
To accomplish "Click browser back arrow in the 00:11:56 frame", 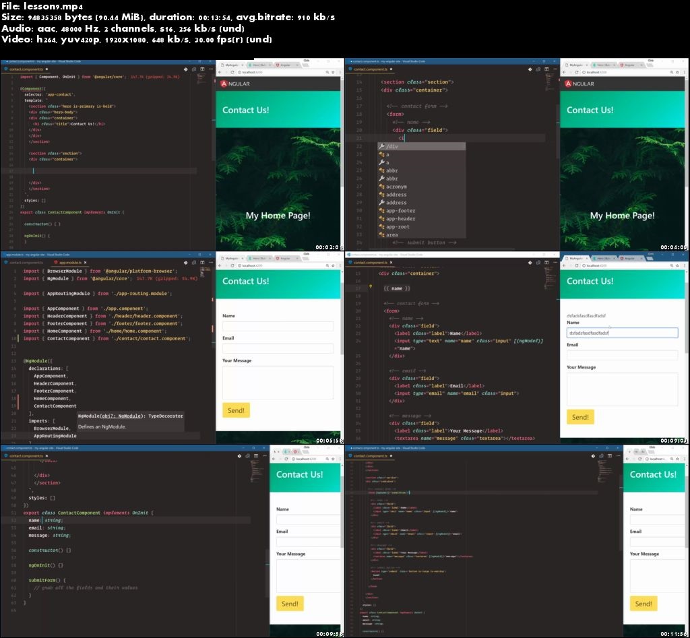I will [x=628, y=459].
